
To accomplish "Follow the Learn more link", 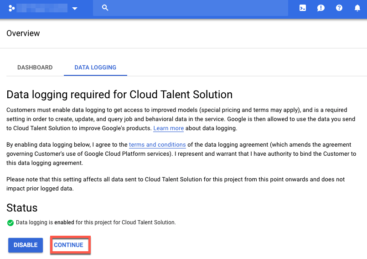I will coord(168,128).
